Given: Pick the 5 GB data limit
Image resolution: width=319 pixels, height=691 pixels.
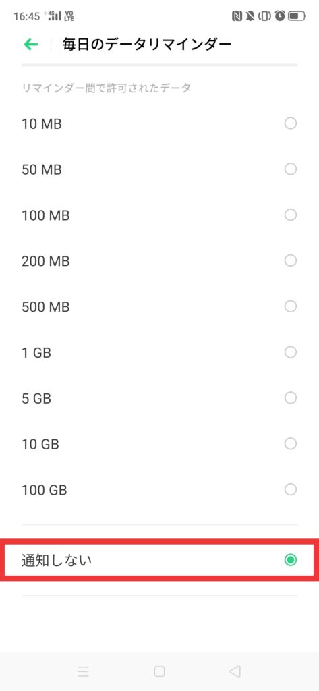Looking at the screenshot, I should [159, 398].
